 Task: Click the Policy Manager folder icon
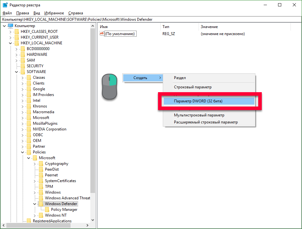pyautogui.click(x=47, y=210)
